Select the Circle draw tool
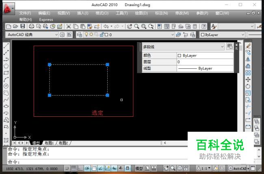This screenshot has height=174, width=264. pos(6,86)
